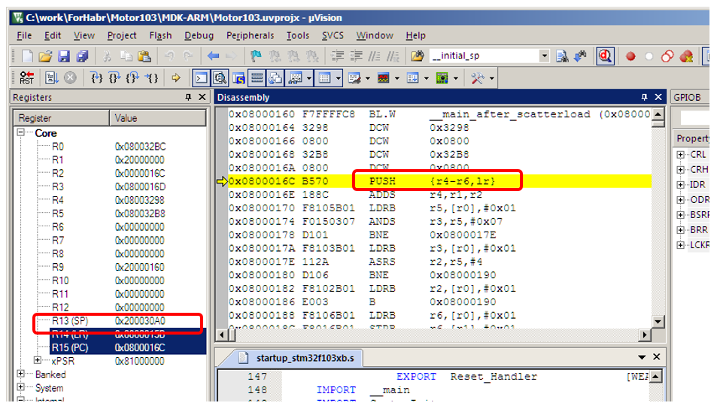
Task: Click the Value column header
Action: click(x=157, y=118)
